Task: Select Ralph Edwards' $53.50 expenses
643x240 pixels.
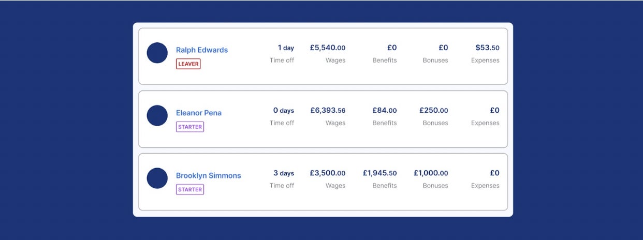Action: [x=487, y=48]
